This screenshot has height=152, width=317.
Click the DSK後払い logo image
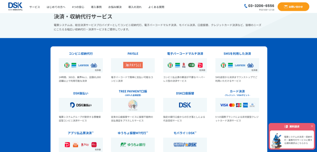[81, 105]
